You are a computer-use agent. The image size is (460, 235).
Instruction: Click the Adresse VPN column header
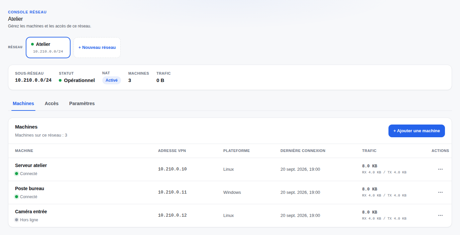click(x=172, y=151)
